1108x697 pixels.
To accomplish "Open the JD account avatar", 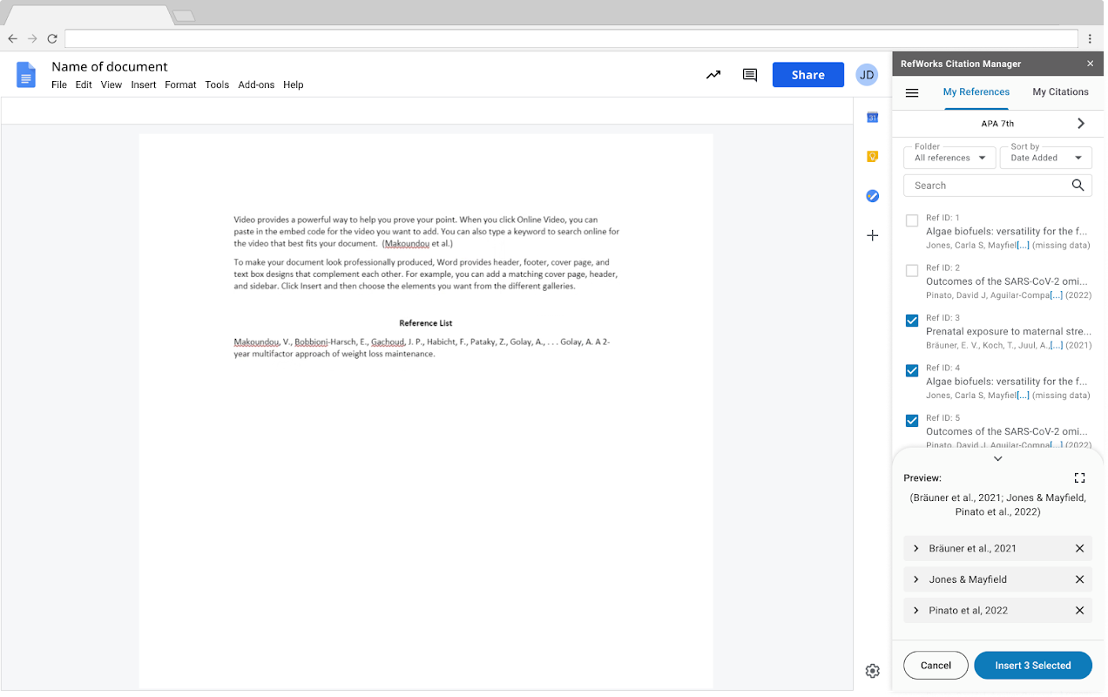I will click(867, 75).
